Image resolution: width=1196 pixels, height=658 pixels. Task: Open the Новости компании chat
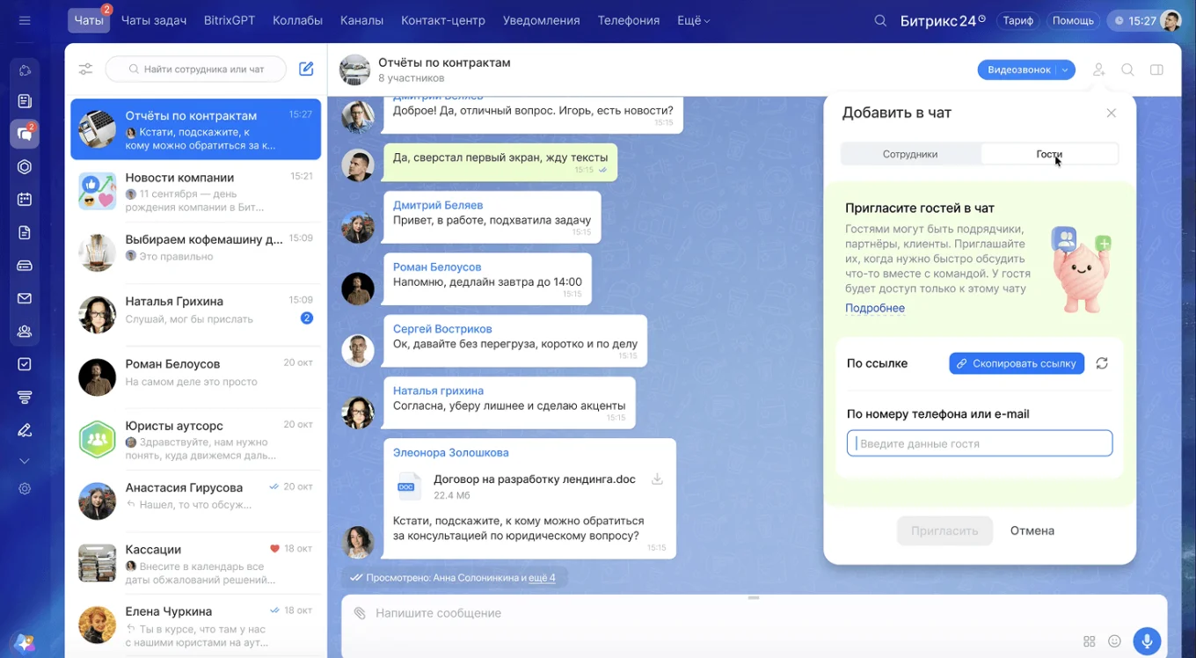pos(195,191)
